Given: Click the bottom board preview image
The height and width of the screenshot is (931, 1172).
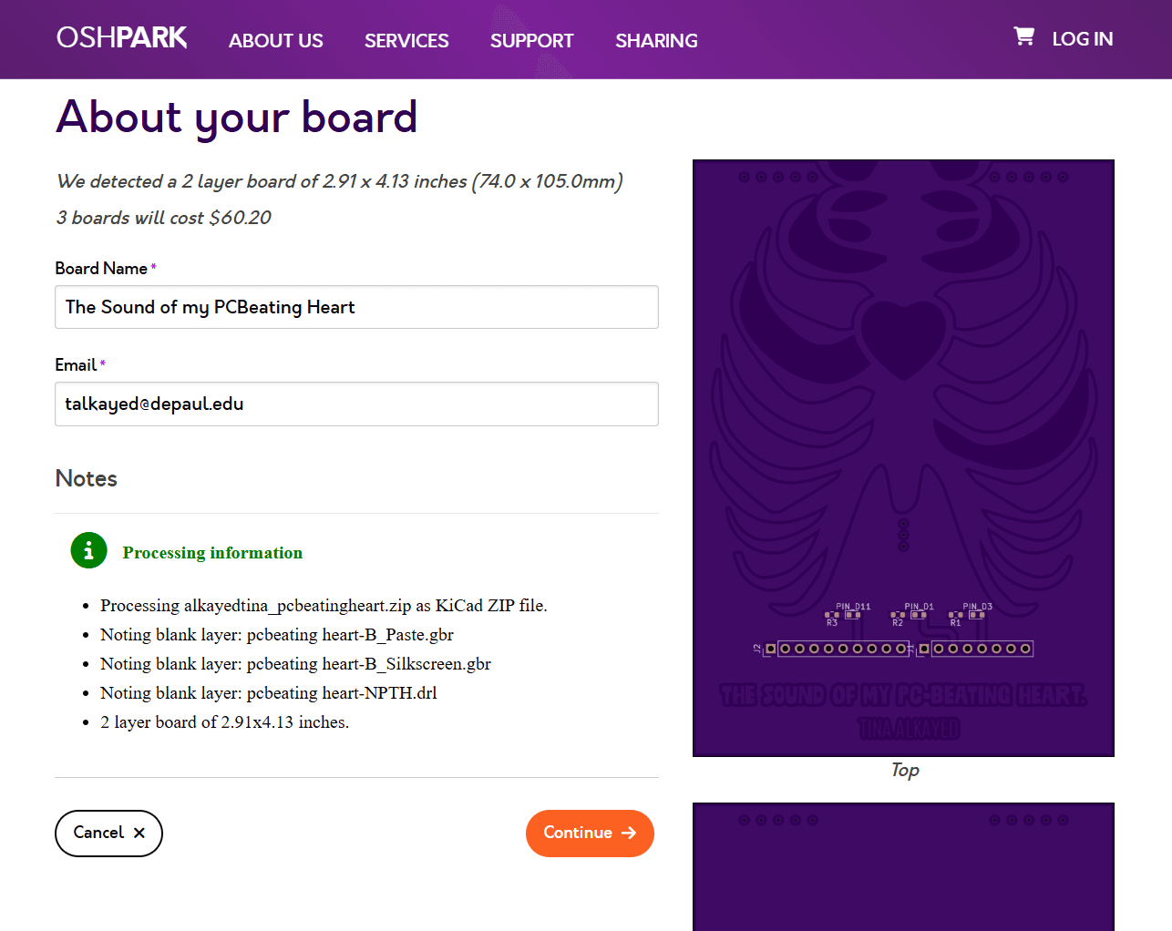Looking at the screenshot, I should [903, 866].
